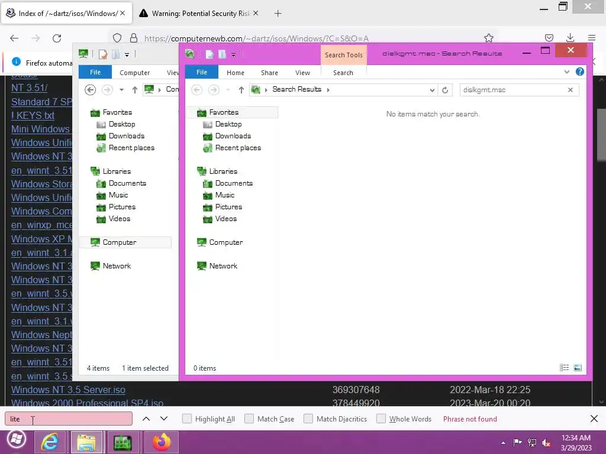
Task: Open View tab in Search Results window
Action: click(302, 73)
